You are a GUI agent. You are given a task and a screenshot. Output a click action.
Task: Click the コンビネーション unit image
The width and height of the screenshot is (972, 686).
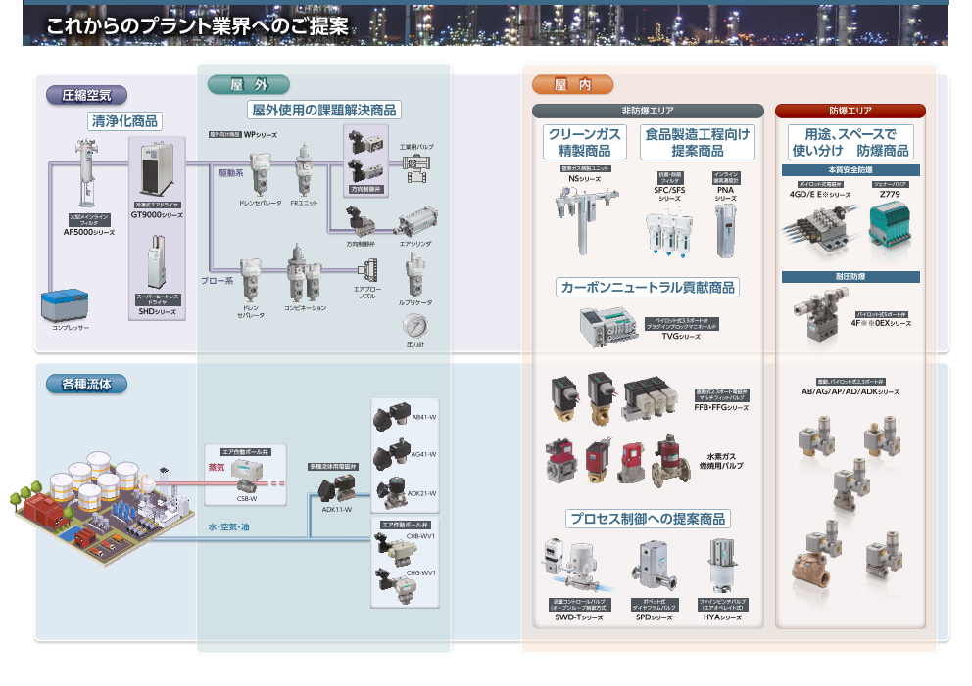coord(304,272)
